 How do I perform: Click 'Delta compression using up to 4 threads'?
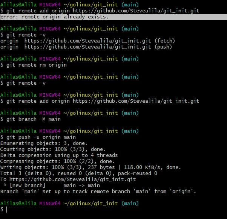[59, 155]
